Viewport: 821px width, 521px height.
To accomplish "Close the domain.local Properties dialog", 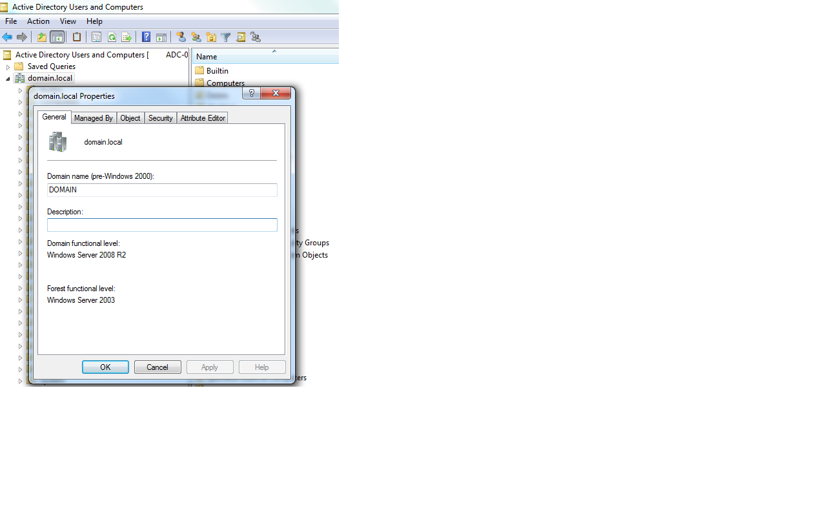I will click(x=276, y=94).
